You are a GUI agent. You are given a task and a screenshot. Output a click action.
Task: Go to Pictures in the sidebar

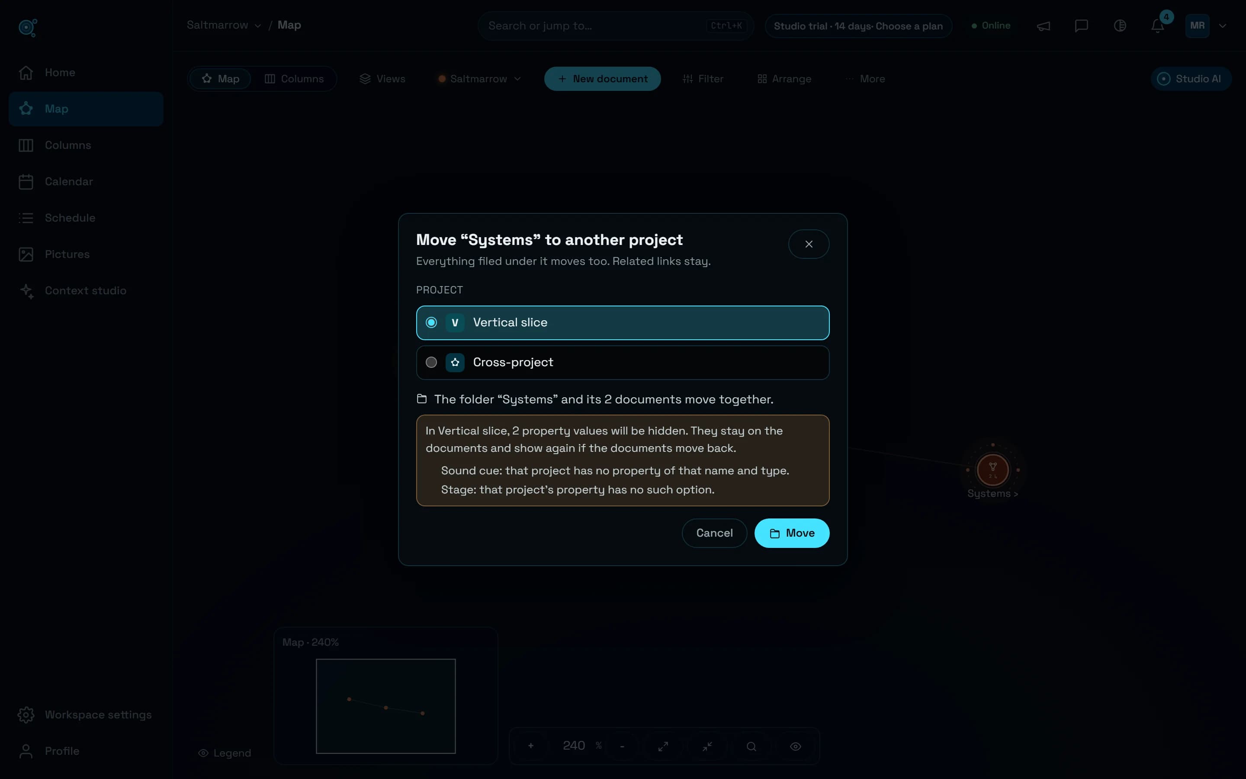pyautogui.click(x=86, y=254)
